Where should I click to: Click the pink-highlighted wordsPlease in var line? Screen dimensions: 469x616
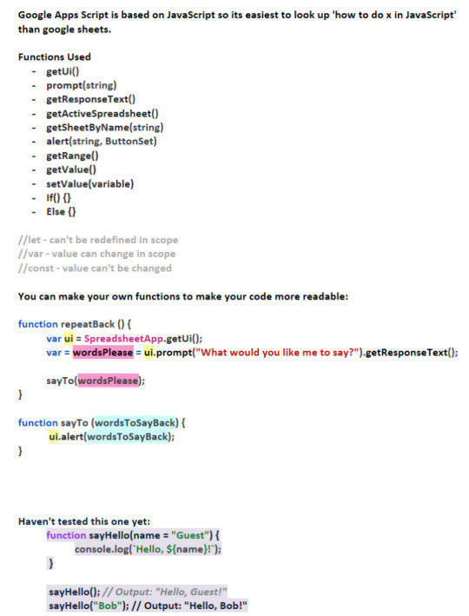pyautogui.click(x=102, y=353)
